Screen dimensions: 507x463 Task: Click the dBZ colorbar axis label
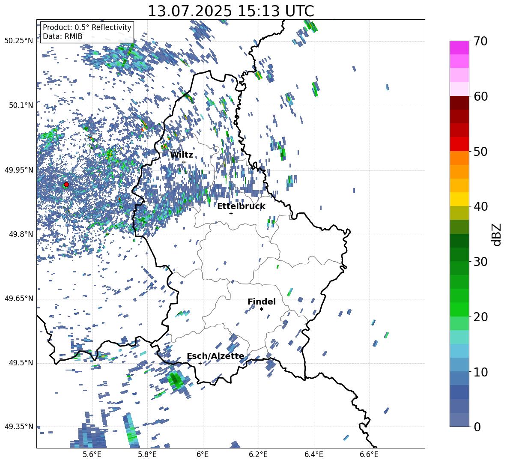pyautogui.click(x=496, y=234)
